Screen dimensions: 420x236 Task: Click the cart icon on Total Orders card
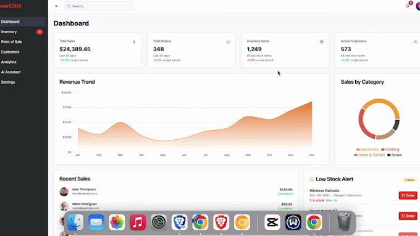point(228,42)
